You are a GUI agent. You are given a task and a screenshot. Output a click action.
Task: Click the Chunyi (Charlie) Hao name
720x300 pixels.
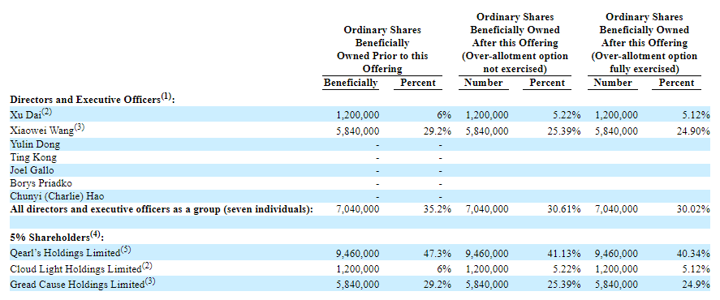point(57,196)
